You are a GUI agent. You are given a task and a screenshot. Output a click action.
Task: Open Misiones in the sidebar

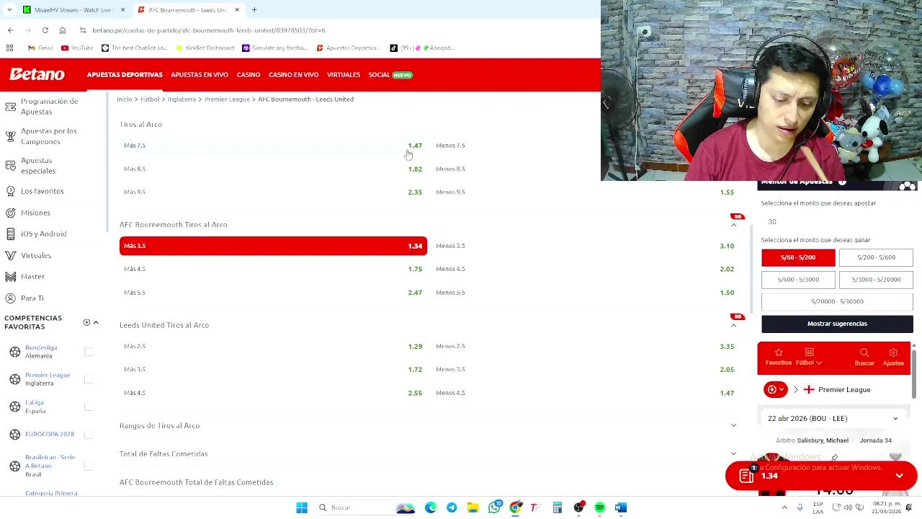click(x=35, y=213)
